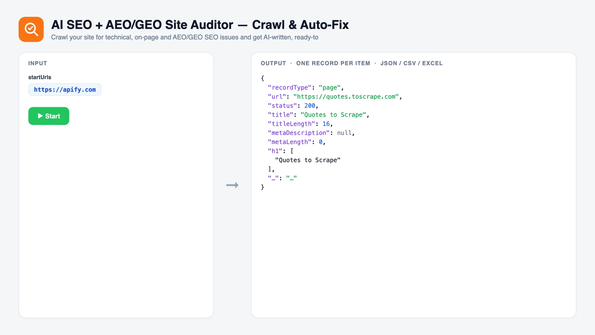Screen dimensions: 595x335
Task: Click the https://apify.com start URL field
Action: [x=65, y=90]
